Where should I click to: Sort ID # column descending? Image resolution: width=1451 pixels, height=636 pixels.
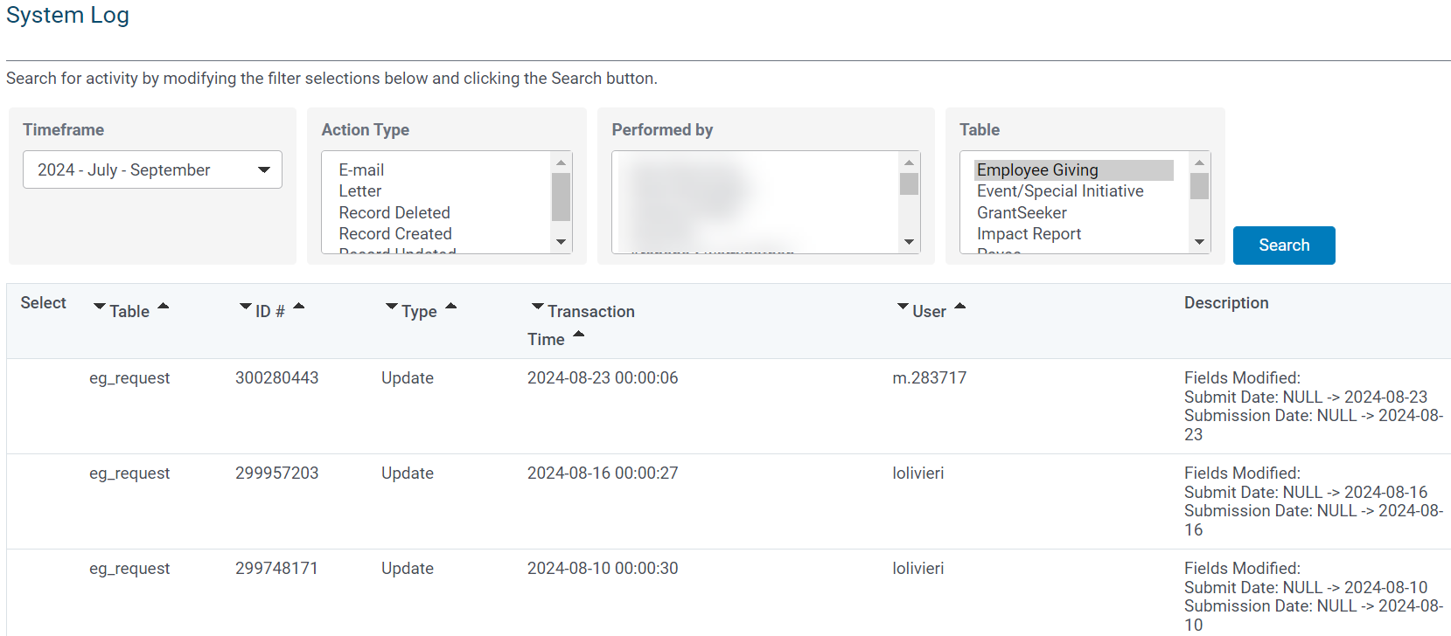246,307
